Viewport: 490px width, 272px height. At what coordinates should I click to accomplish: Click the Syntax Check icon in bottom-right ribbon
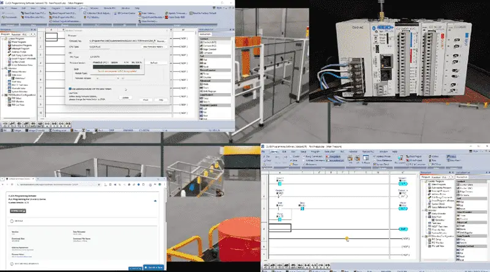[375, 164]
